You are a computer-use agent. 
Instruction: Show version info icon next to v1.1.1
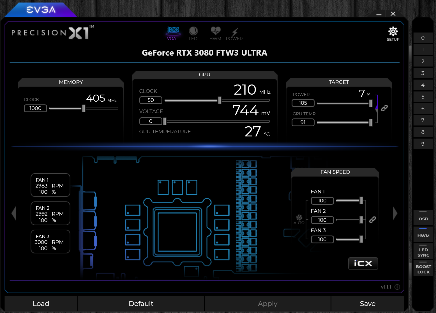[397, 287]
